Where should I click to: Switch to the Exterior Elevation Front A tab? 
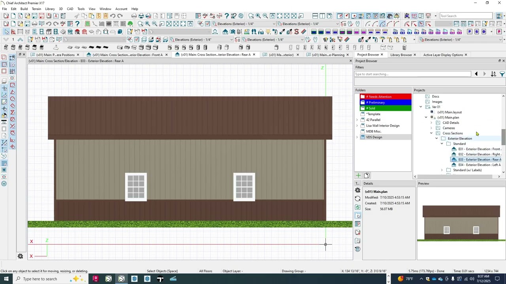tap(127, 55)
